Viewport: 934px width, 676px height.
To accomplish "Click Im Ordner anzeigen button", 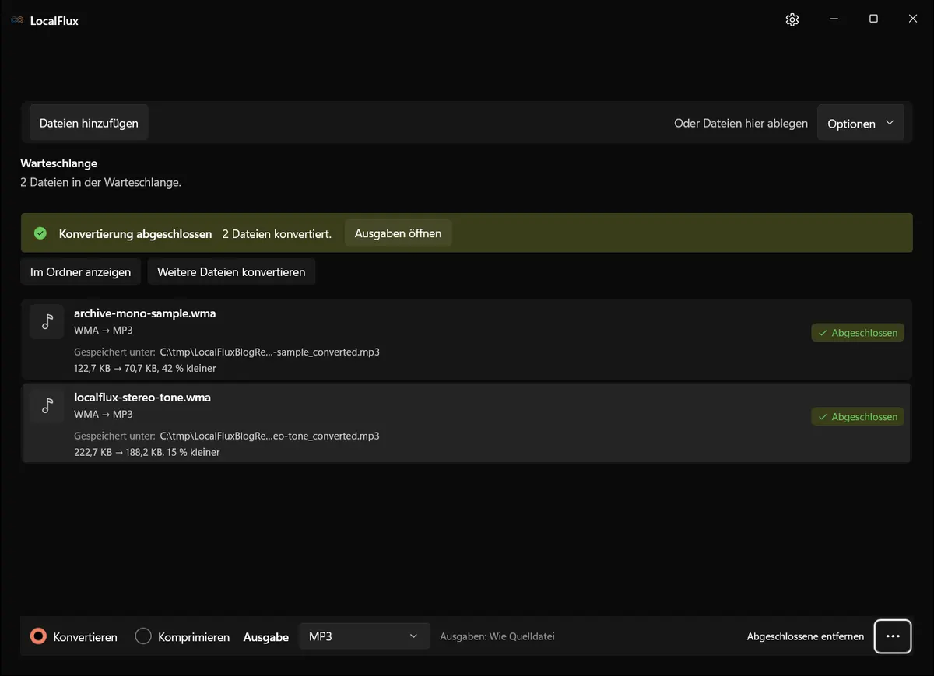I will click(81, 272).
